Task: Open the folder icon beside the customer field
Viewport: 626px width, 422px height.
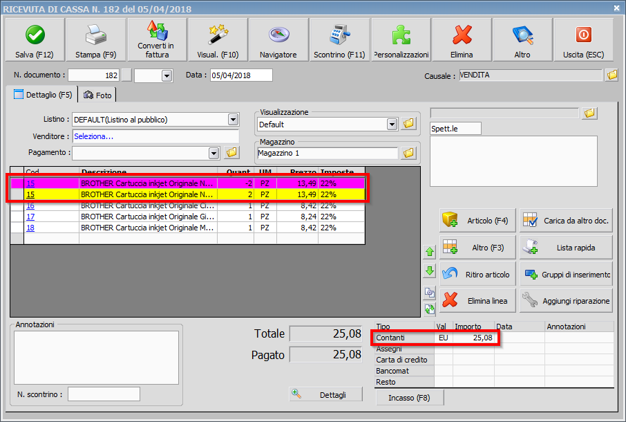Action: click(589, 113)
